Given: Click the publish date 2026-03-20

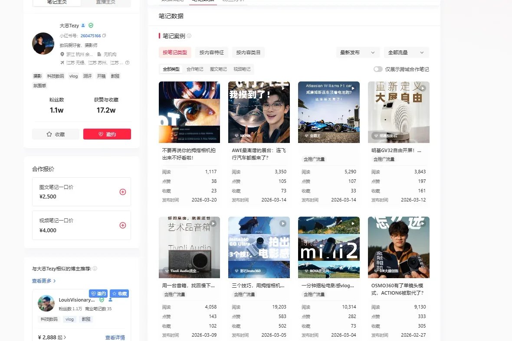Looking at the screenshot, I should pyautogui.click(x=204, y=200).
